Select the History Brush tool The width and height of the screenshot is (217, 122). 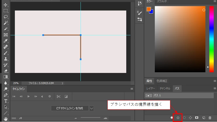pos(6,65)
